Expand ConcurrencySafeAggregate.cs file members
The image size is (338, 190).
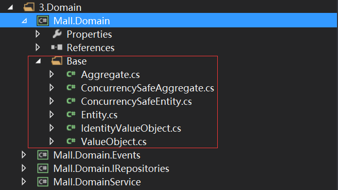52,88
